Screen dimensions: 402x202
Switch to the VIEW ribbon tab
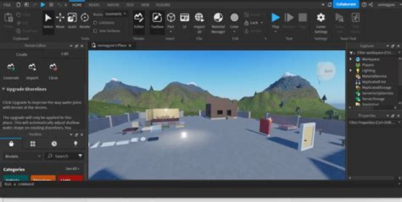(x=145, y=5)
